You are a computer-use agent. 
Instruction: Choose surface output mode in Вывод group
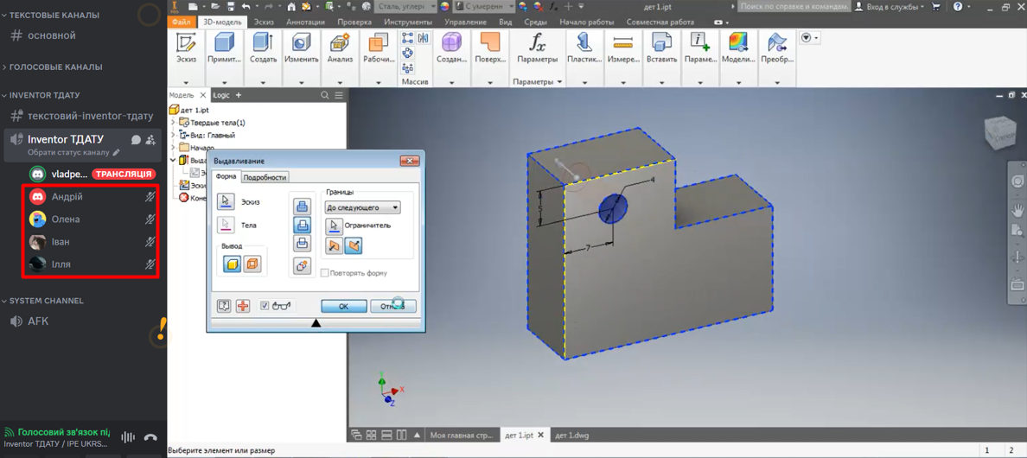tap(252, 264)
